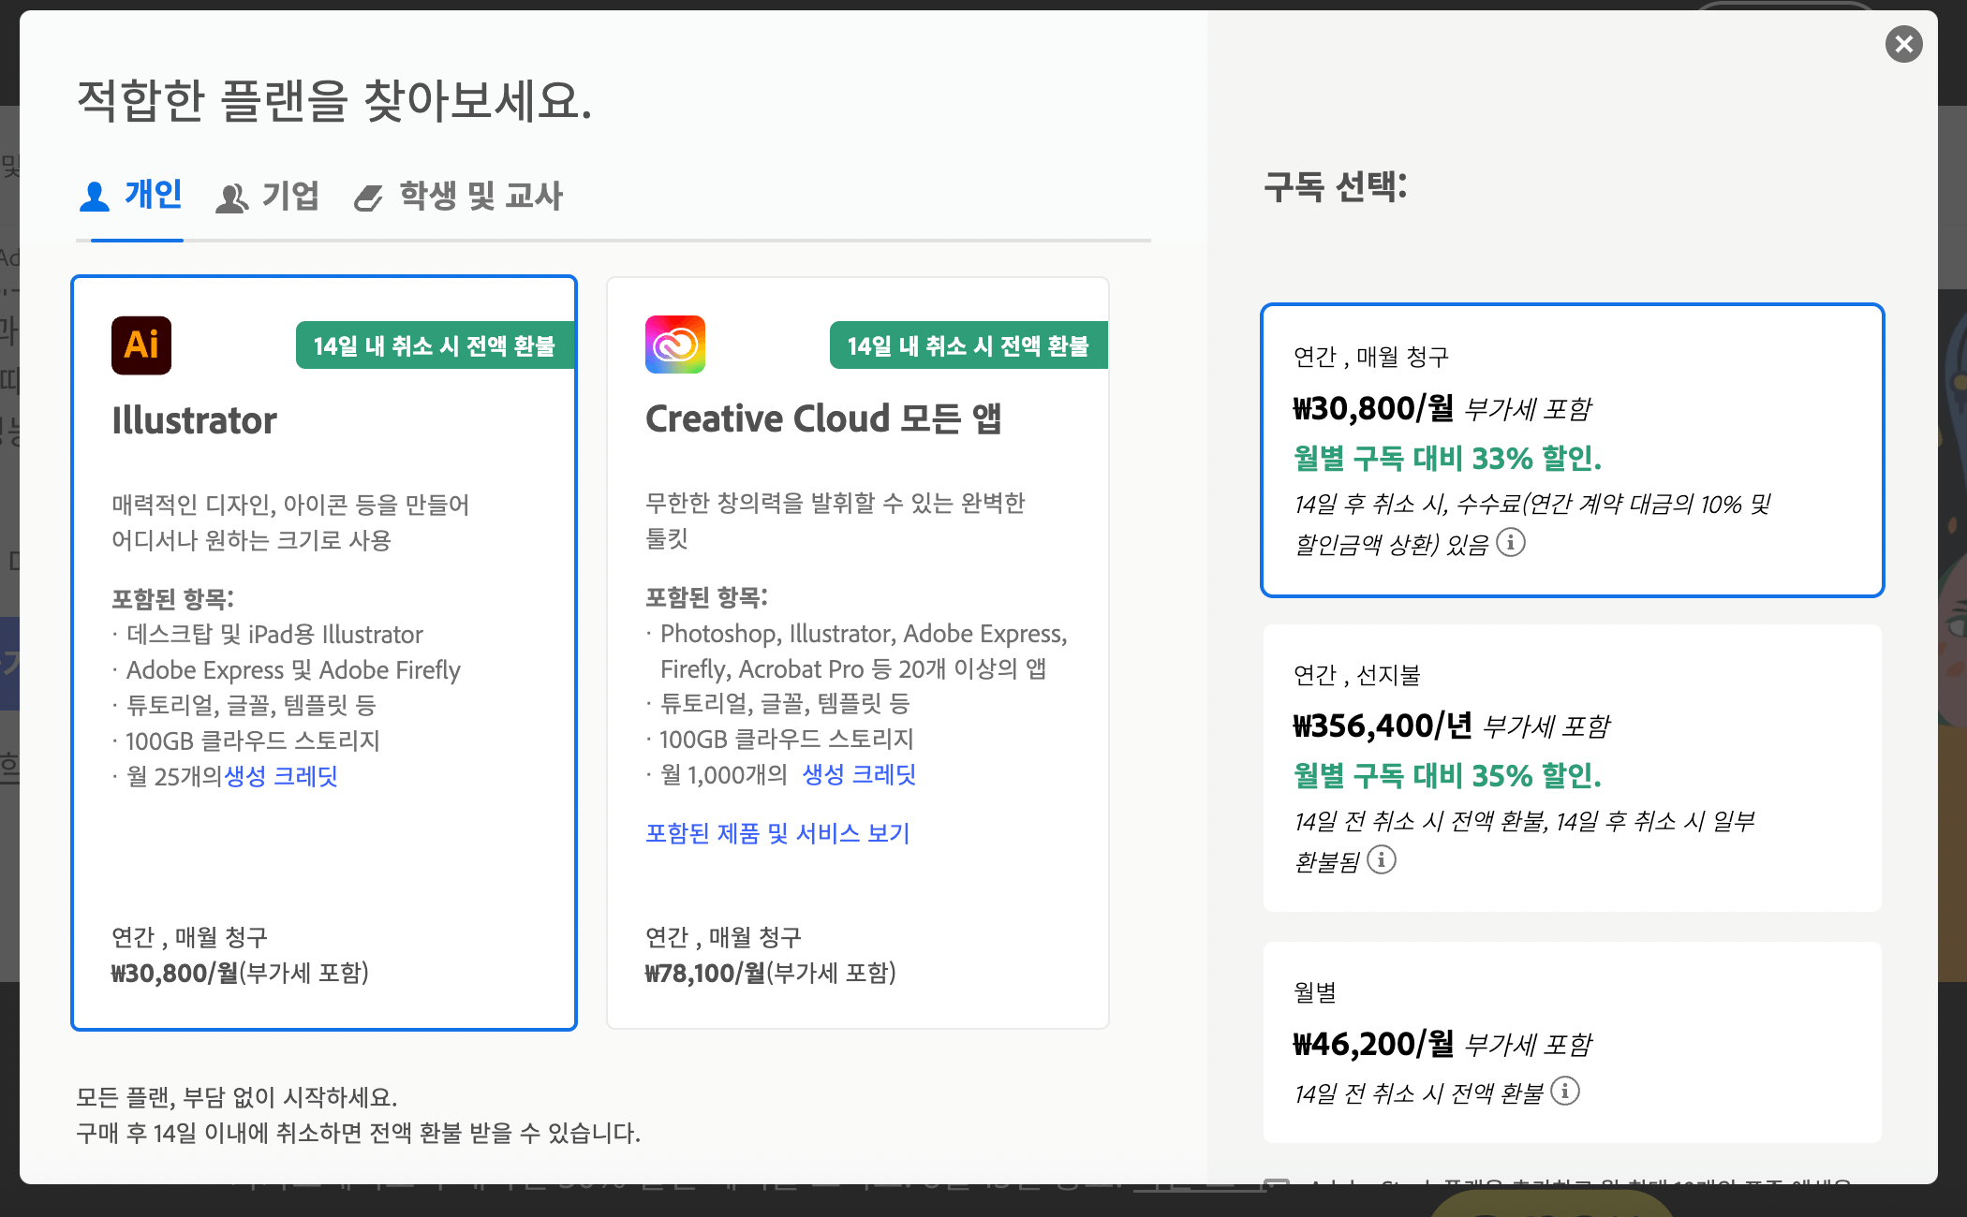Click info icon beside monthly full refund note

point(1564,1091)
